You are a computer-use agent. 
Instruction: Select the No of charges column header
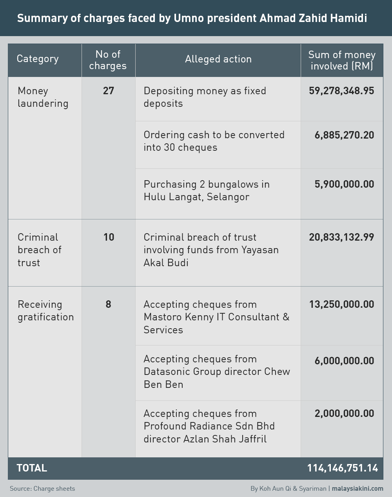click(x=109, y=60)
